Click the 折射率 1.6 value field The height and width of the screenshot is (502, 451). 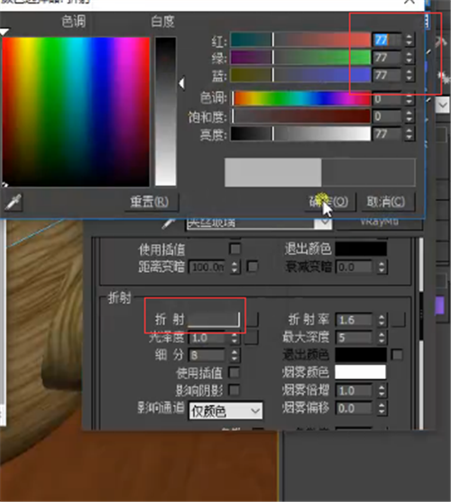354,320
